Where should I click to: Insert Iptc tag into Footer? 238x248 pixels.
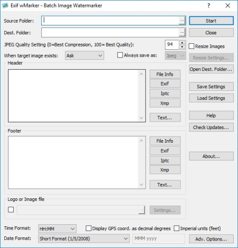click(165, 160)
